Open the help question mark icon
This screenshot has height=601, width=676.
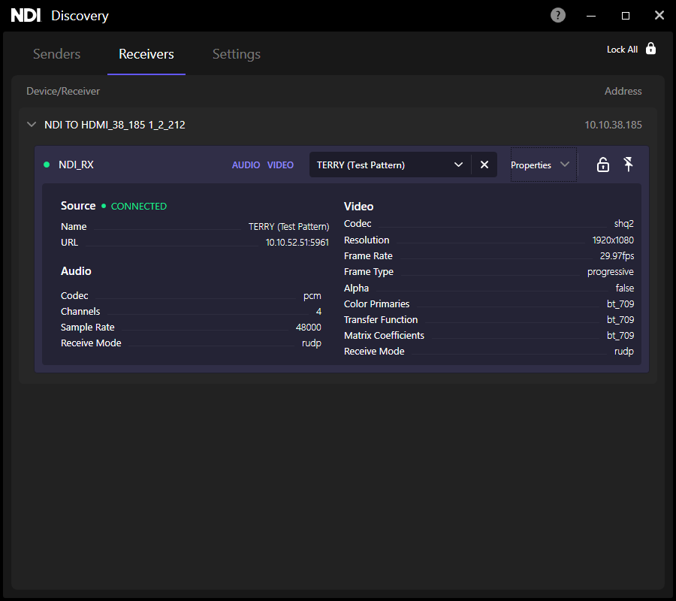click(558, 15)
